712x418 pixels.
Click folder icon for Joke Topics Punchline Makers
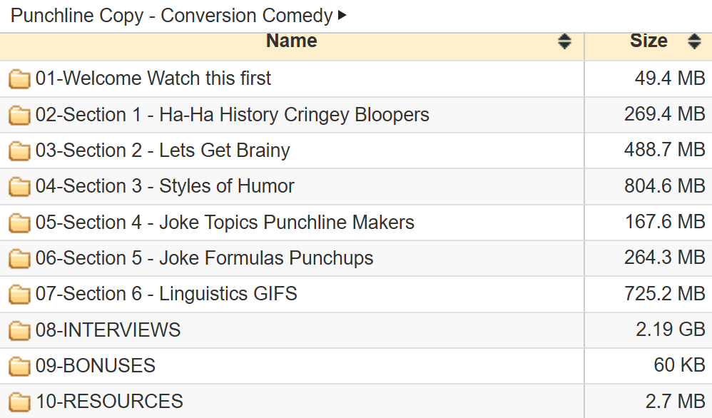19,223
